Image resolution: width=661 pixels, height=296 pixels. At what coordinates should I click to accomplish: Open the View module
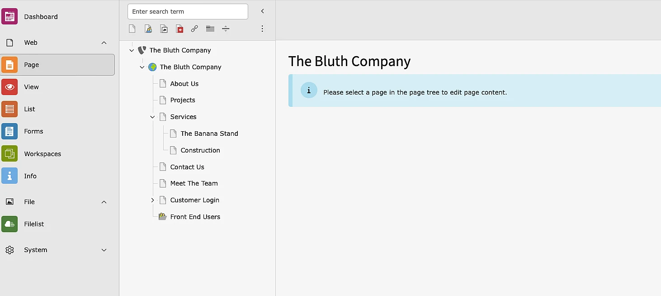(x=31, y=87)
